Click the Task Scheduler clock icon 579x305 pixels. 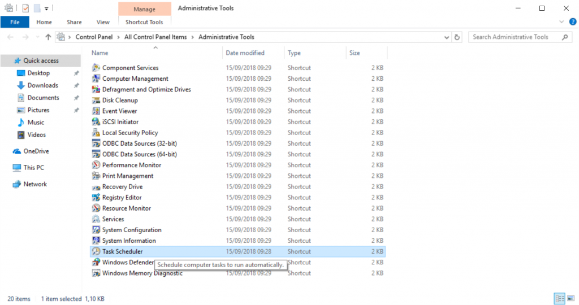[x=96, y=251]
